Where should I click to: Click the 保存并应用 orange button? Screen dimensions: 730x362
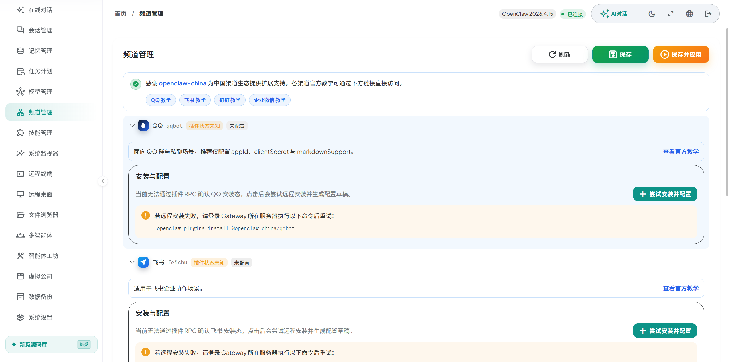681,54
